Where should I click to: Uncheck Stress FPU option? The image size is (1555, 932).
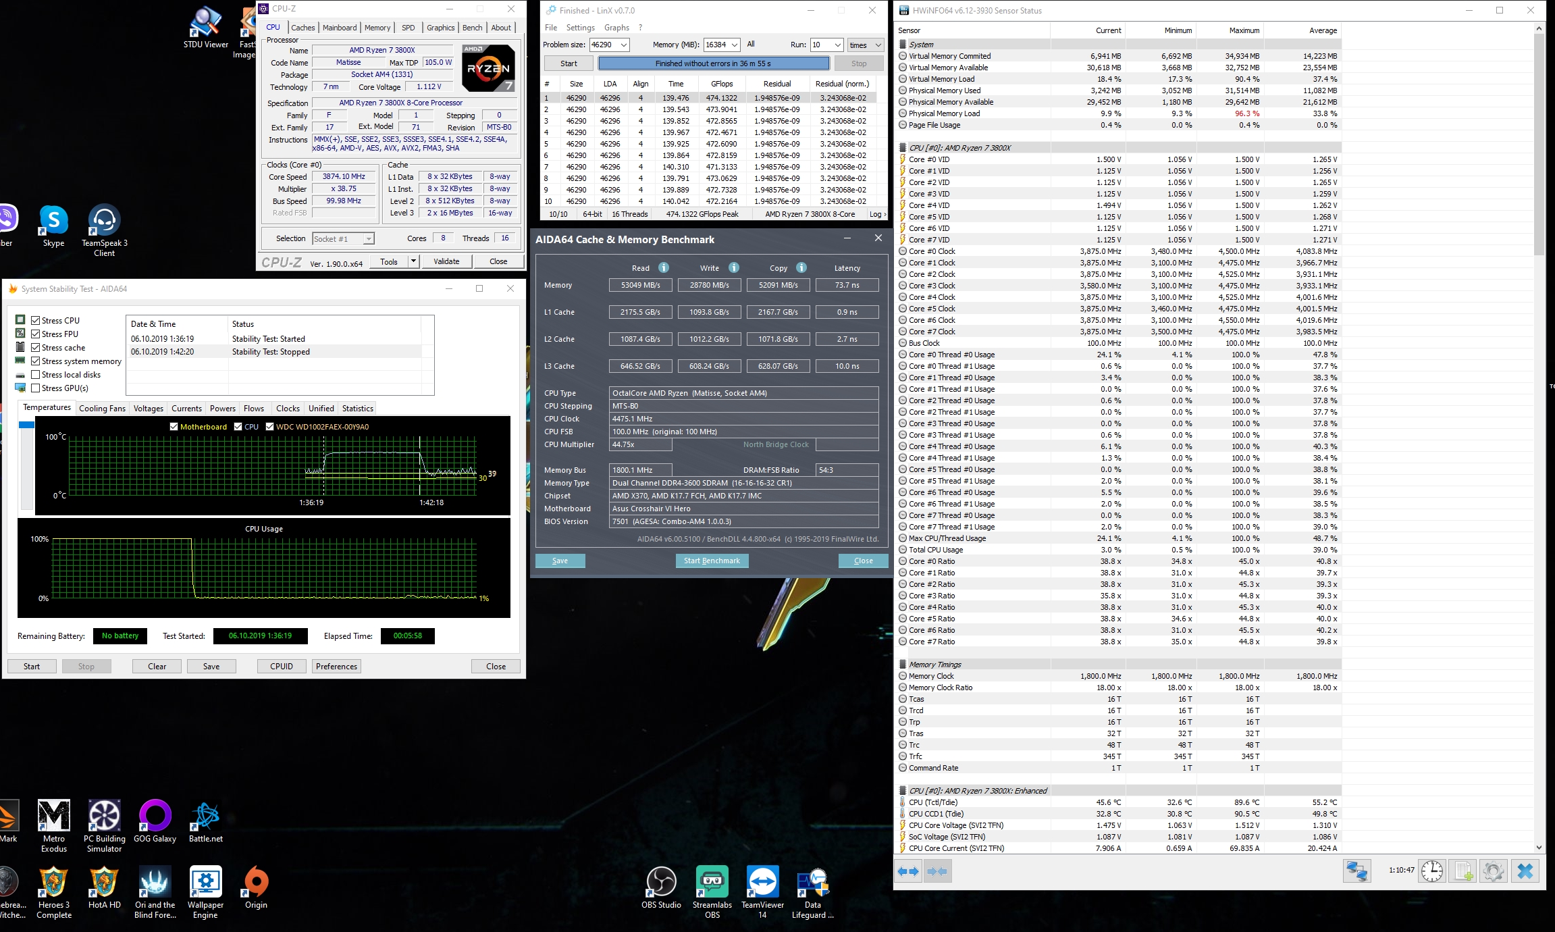tap(36, 334)
